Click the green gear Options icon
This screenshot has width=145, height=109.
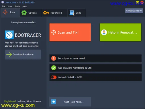(x=24, y=13)
